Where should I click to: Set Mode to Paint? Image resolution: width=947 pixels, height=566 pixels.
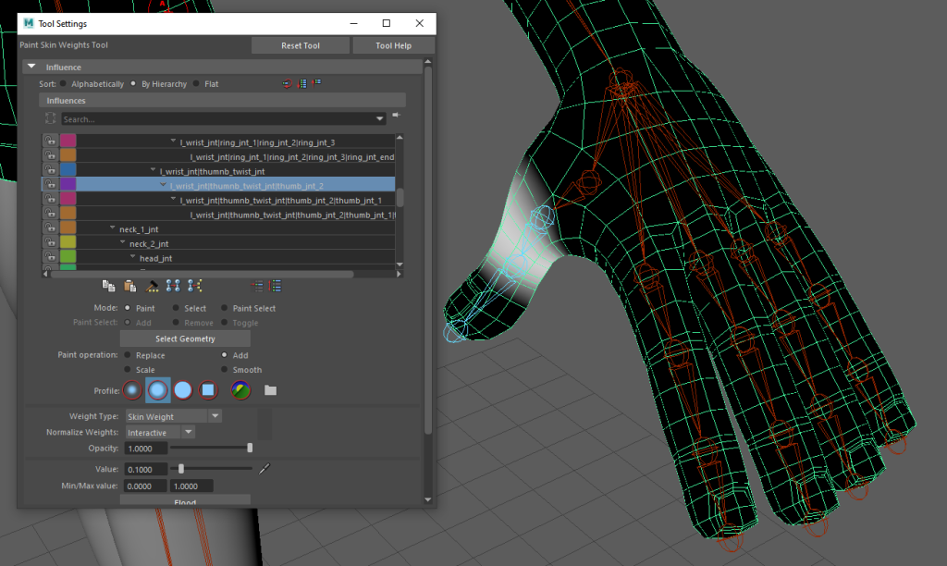point(128,307)
